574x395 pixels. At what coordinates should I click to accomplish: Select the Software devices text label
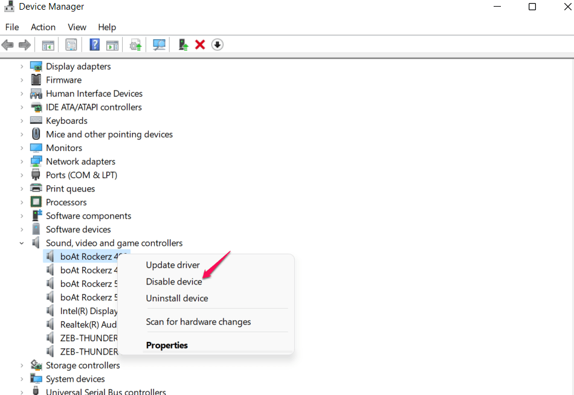click(79, 230)
